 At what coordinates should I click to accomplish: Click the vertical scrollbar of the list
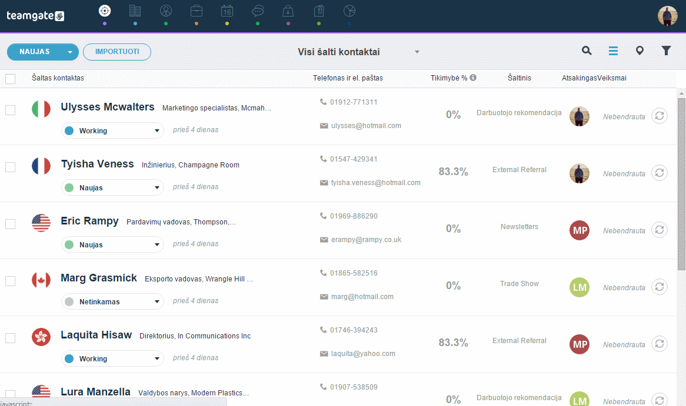tap(681, 183)
